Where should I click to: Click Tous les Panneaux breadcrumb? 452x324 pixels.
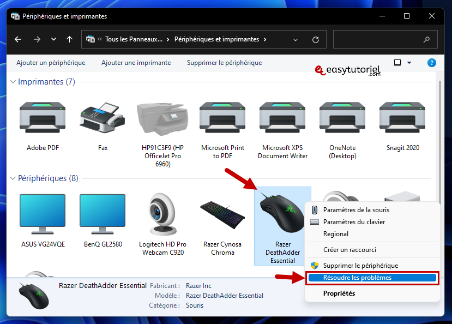(x=134, y=39)
